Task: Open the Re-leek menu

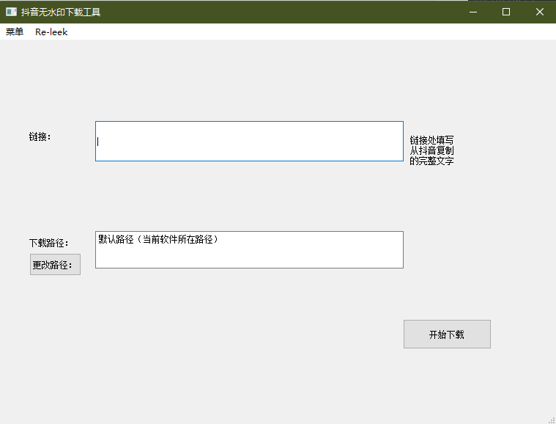Action: tap(51, 32)
